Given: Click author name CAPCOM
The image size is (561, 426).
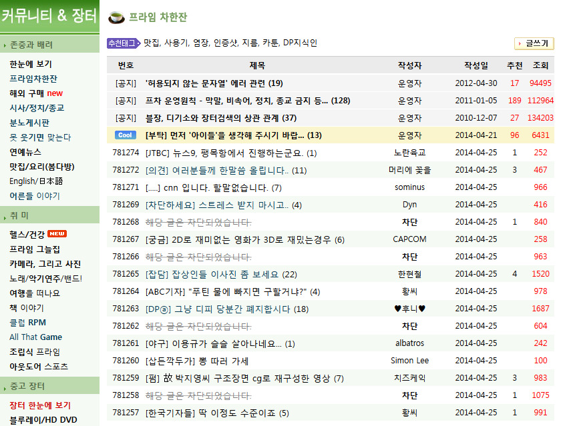Looking at the screenshot, I should click(409, 239).
